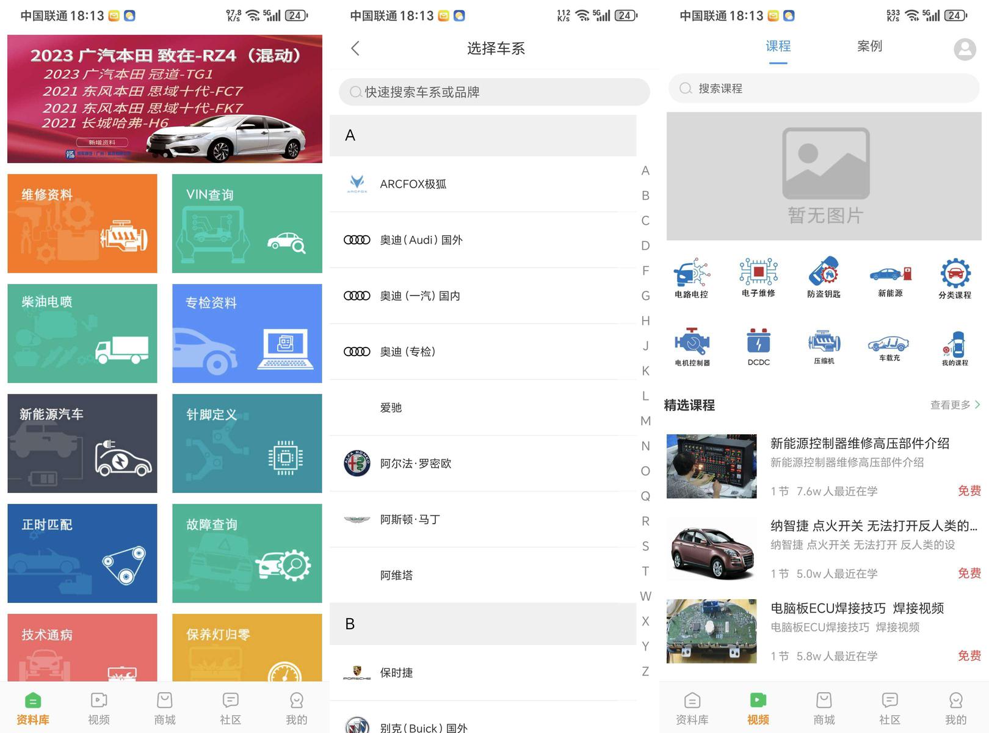Image resolution: width=989 pixels, height=733 pixels.
Task: Jump to letter W in index
Action: click(x=645, y=596)
